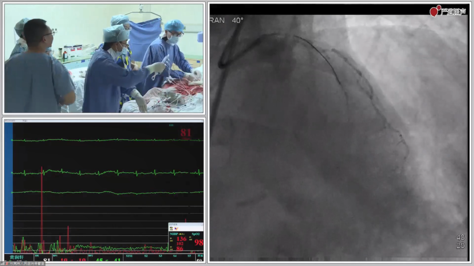Click the red heart rate 81 readout
The width and height of the screenshot is (474, 266).
186,133
